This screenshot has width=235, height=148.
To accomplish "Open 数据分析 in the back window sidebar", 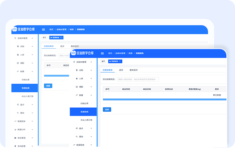I will (x=21, y=130).
